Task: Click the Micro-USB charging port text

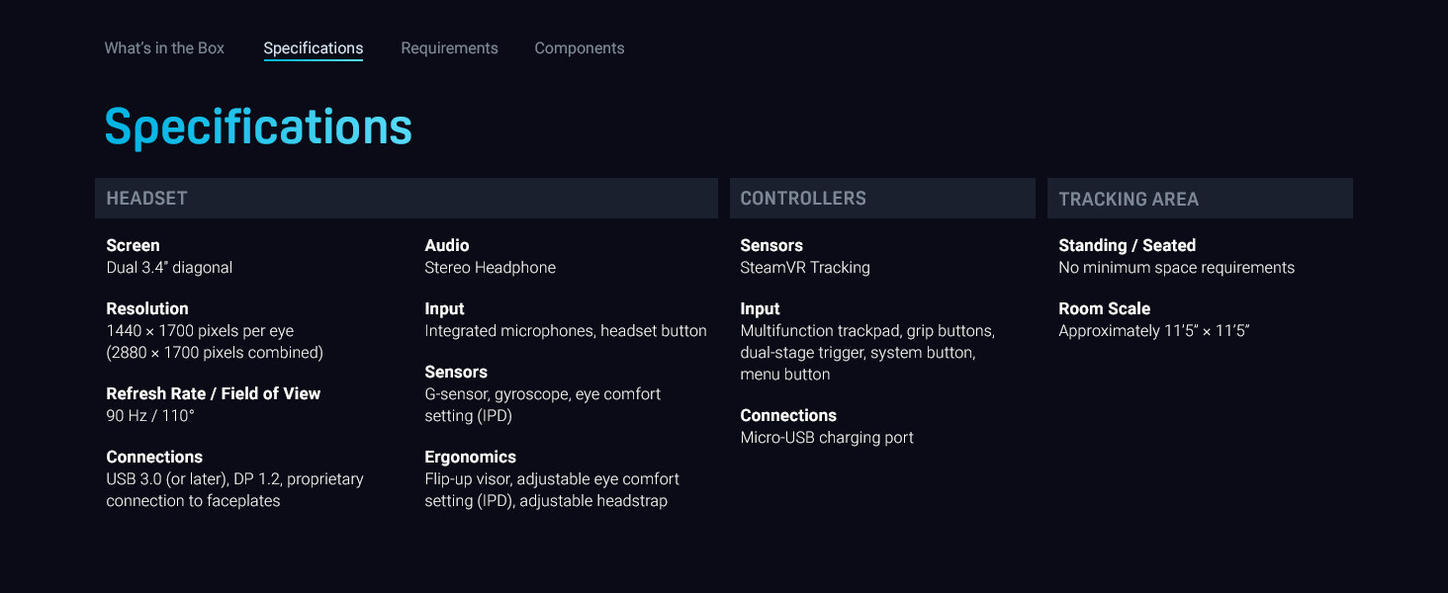Action: click(827, 438)
